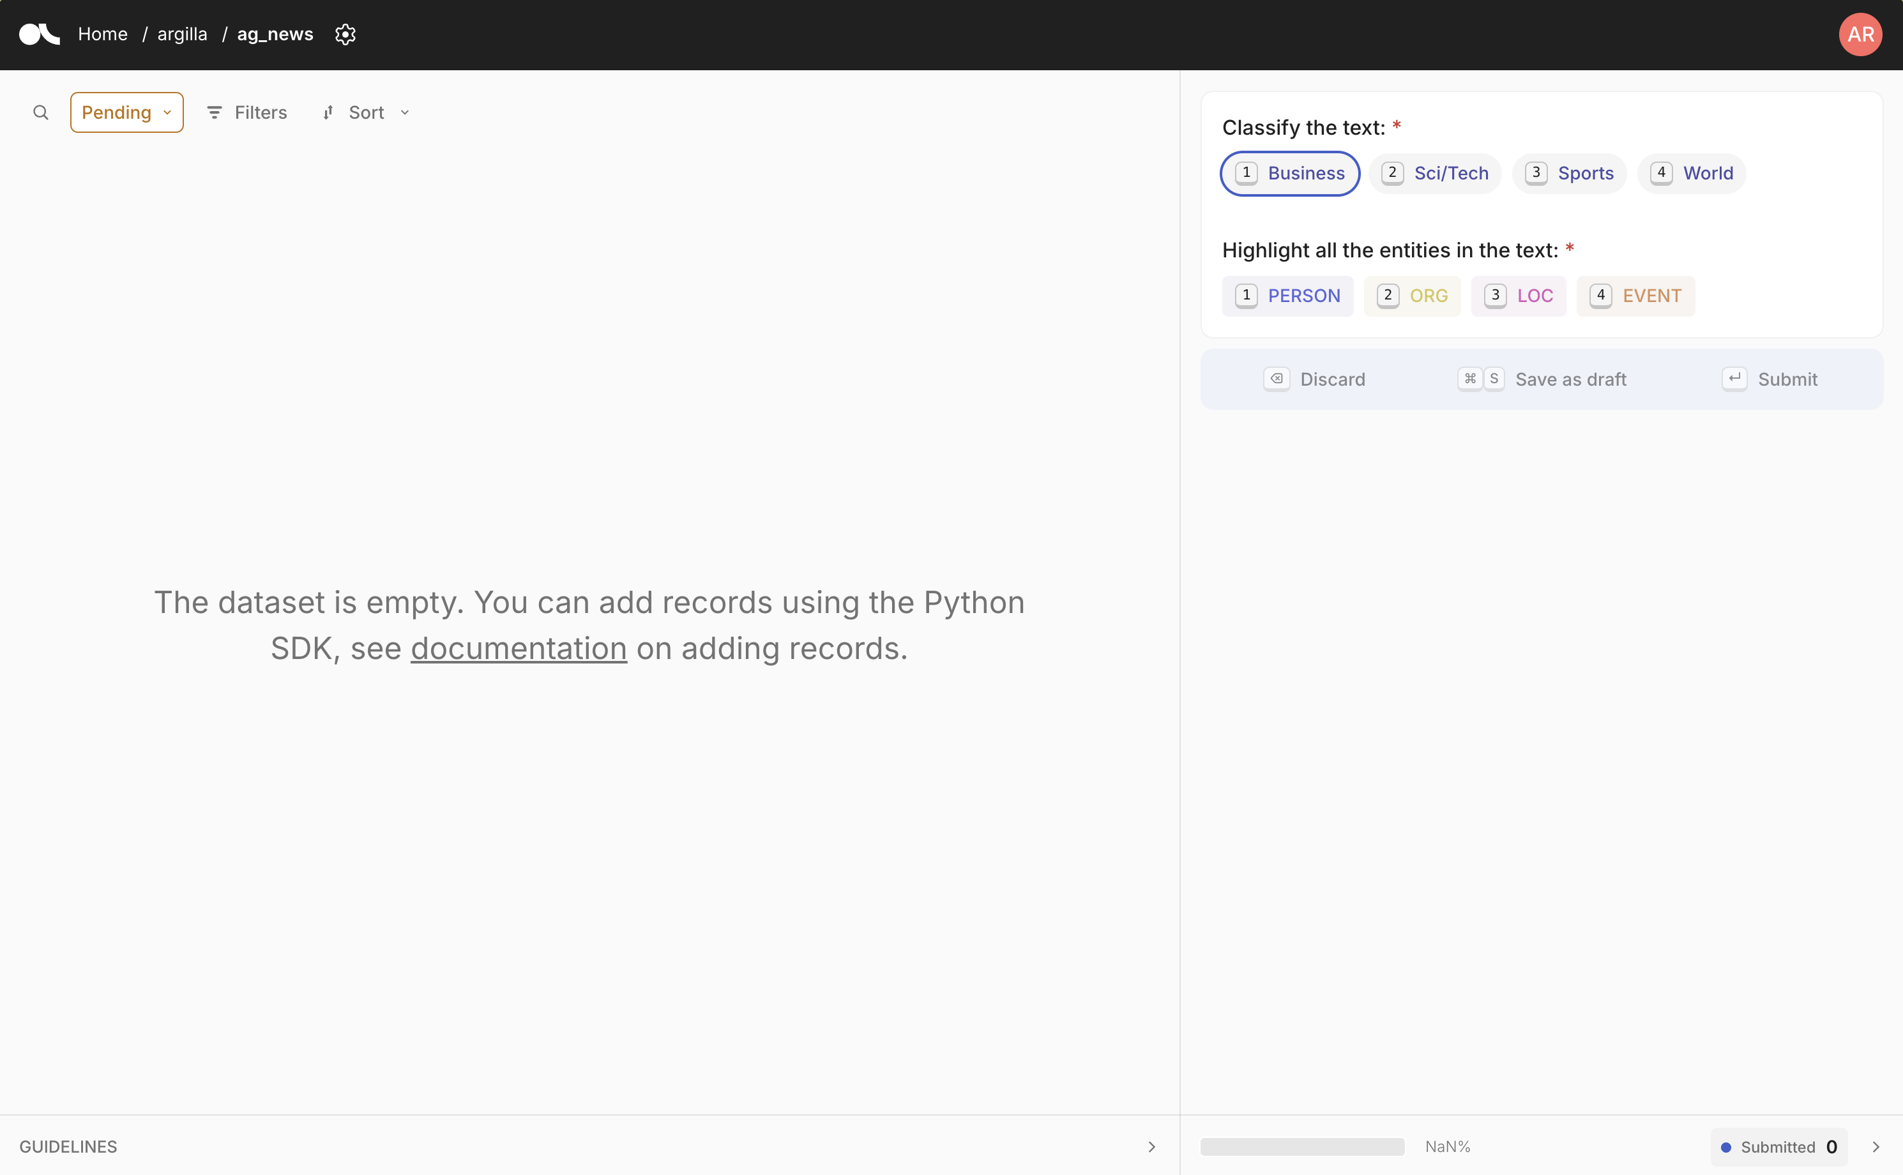Open the Pending status dropdown

pos(126,112)
